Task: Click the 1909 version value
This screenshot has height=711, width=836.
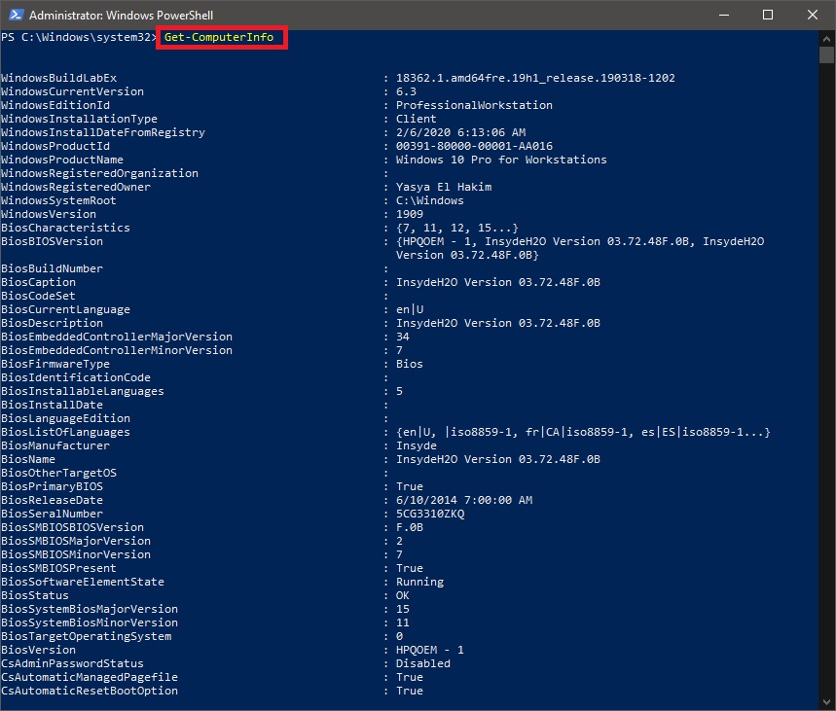Action: click(x=410, y=214)
